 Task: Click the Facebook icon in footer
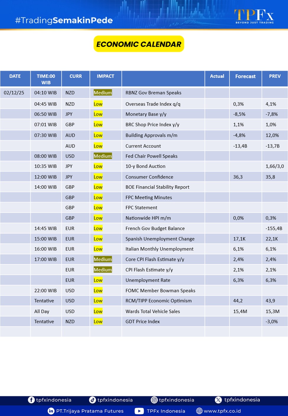[31, 400]
